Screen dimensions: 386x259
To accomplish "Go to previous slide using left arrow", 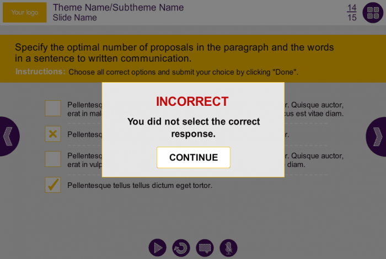I will pos(8,136).
